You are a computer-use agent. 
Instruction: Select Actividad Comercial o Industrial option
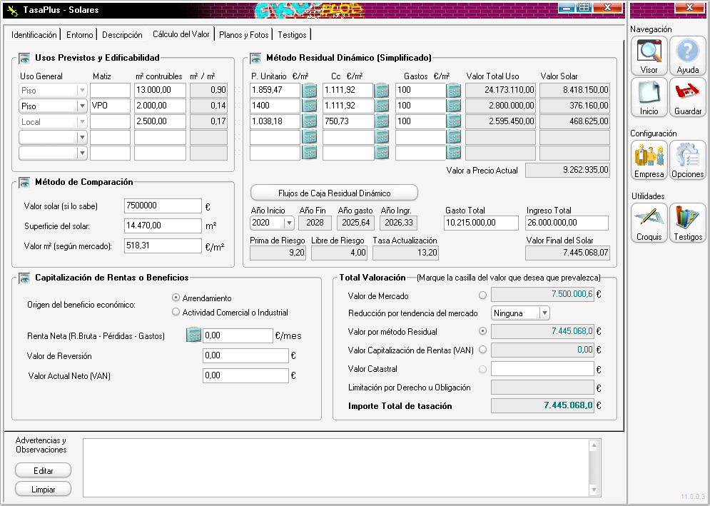click(176, 312)
